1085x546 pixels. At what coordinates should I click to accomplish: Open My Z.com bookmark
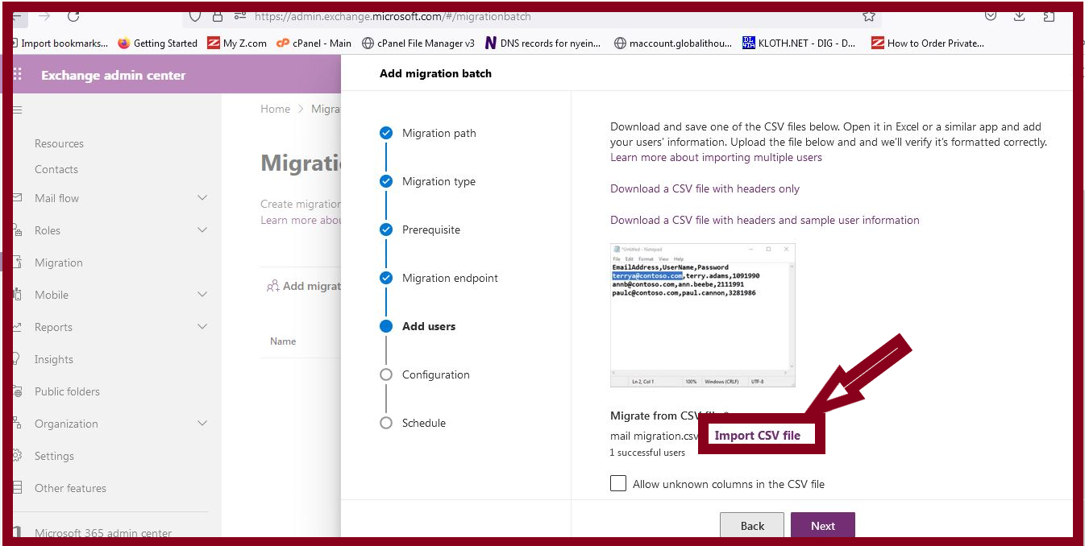point(237,43)
